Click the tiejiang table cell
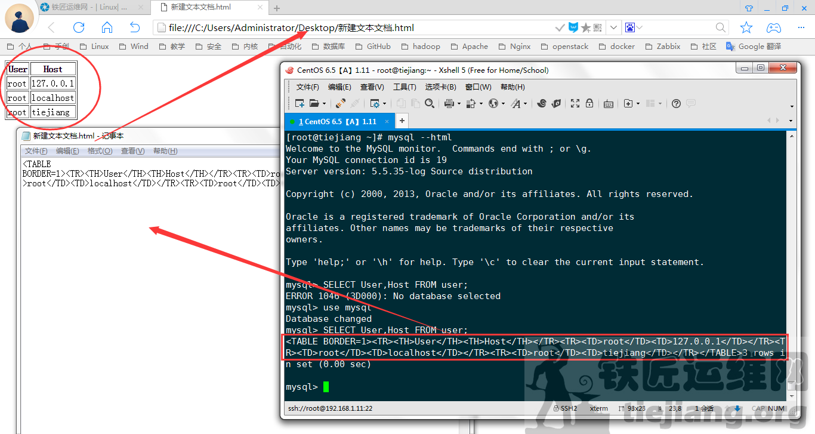815x434 pixels. (x=53, y=112)
